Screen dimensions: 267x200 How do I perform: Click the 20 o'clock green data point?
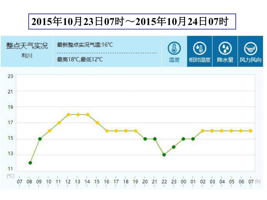[145, 139]
